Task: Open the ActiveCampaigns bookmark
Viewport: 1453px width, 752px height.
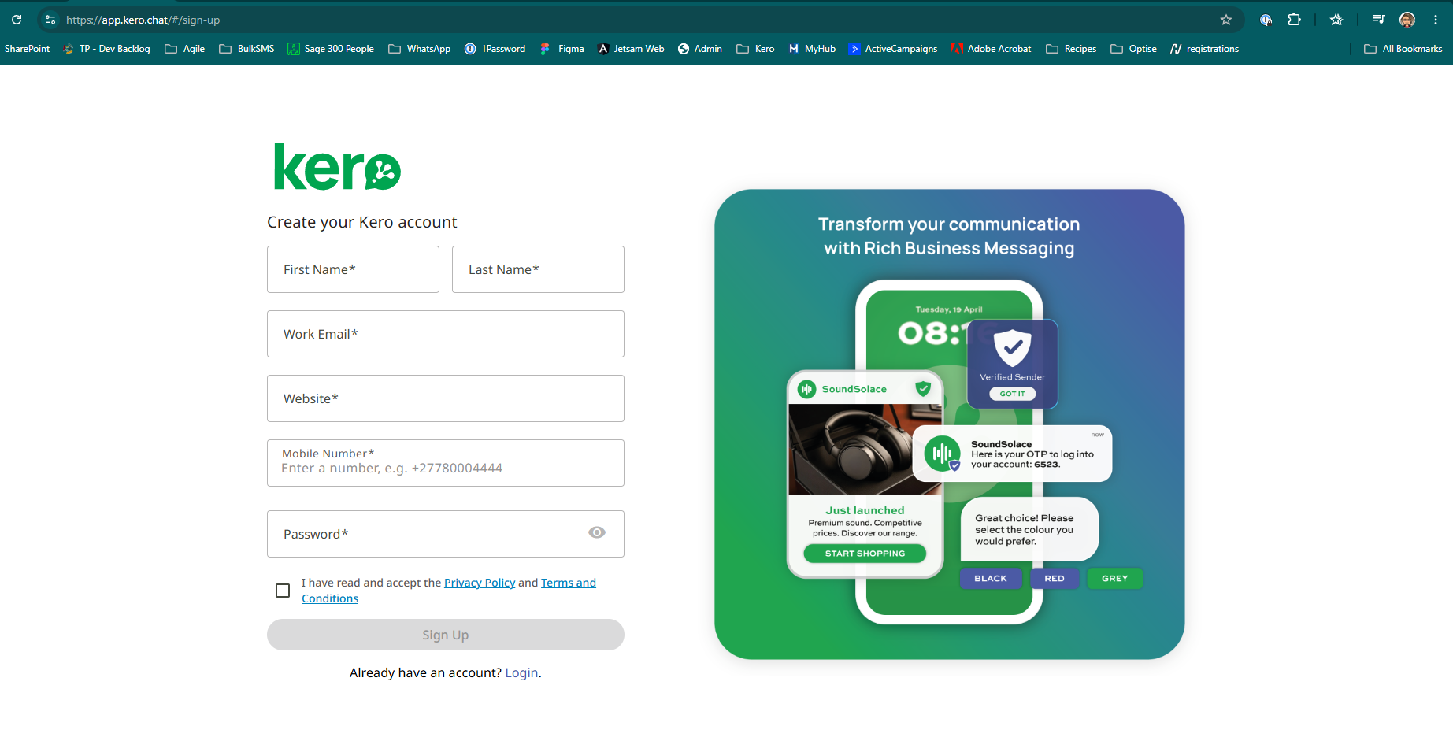Action: 893,49
